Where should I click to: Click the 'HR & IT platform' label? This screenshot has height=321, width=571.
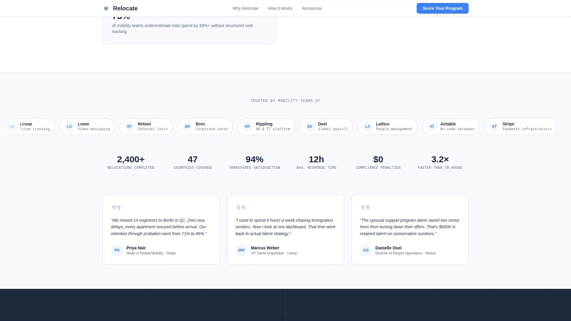coord(273,129)
